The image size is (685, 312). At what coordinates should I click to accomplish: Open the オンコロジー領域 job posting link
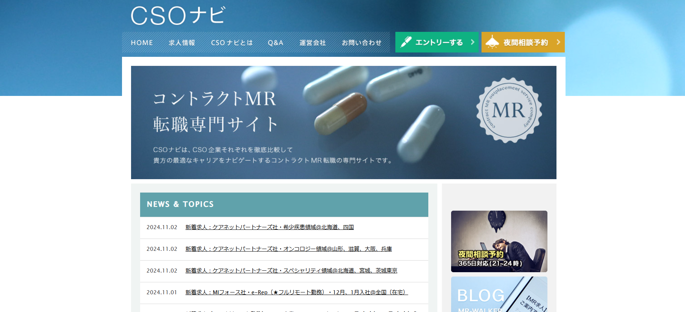pyautogui.click(x=288, y=249)
